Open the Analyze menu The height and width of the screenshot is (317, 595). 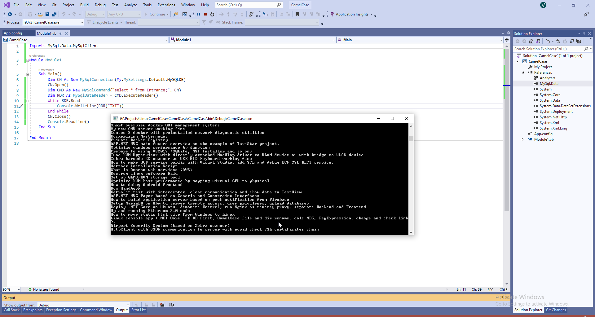click(130, 5)
